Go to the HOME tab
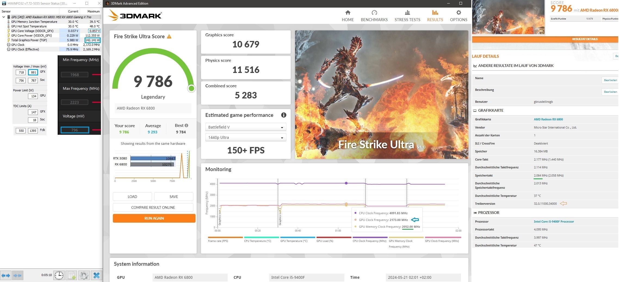The image size is (619, 282). [x=348, y=16]
